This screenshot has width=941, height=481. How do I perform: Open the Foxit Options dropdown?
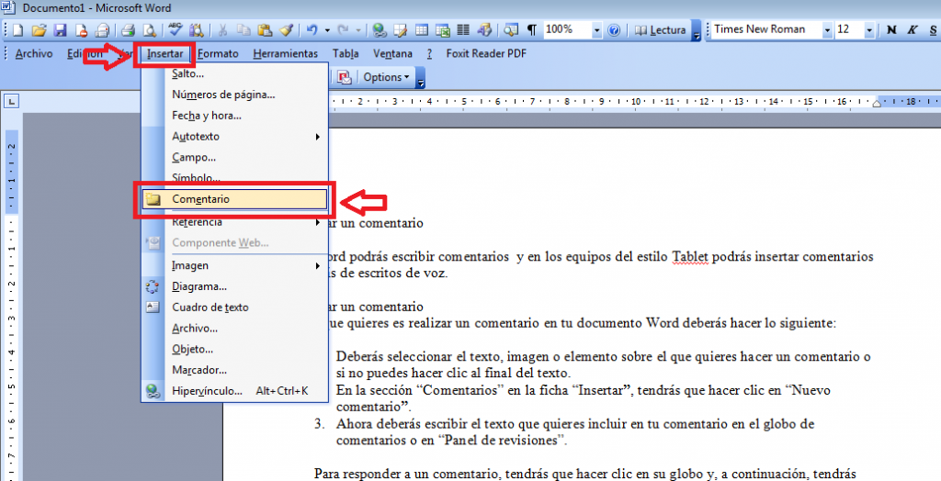coord(386,77)
